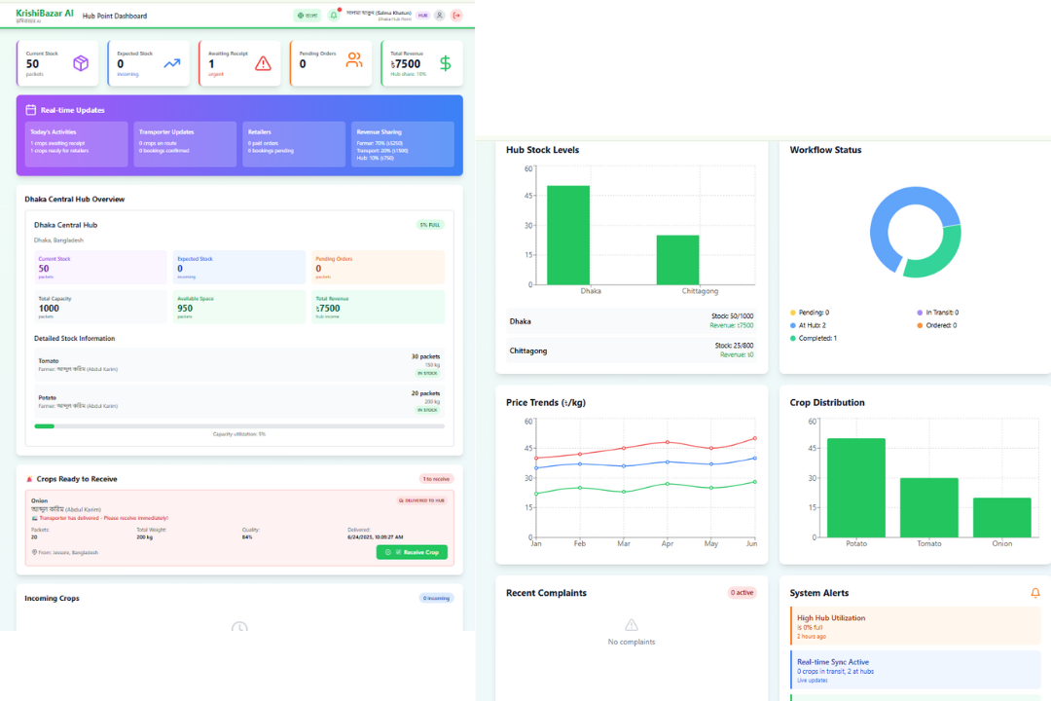Click the Onion bar in Crop Distribution
The height and width of the screenshot is (701, 1051).
click(1002, 517)
